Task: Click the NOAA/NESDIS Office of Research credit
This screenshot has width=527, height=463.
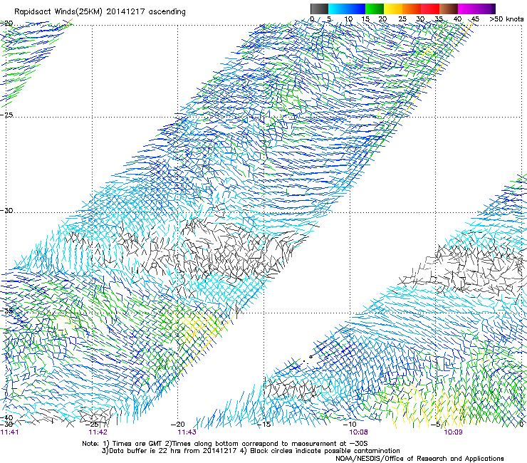Action: pos(419,459)
